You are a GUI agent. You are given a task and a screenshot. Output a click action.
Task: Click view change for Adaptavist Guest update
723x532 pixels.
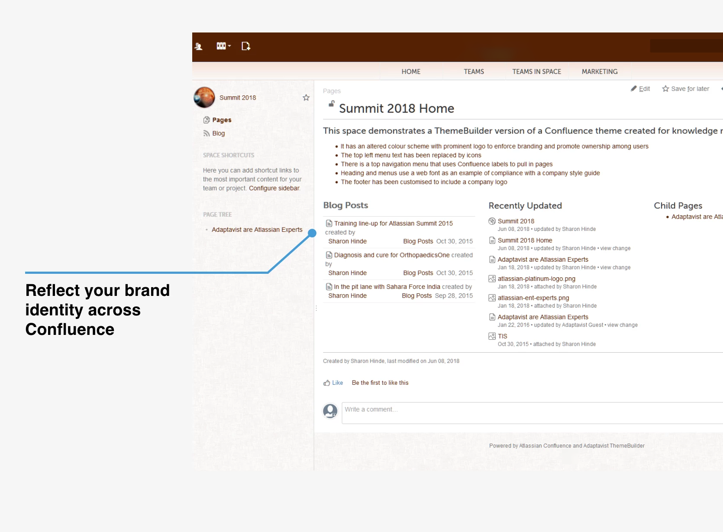coord(623,325)
